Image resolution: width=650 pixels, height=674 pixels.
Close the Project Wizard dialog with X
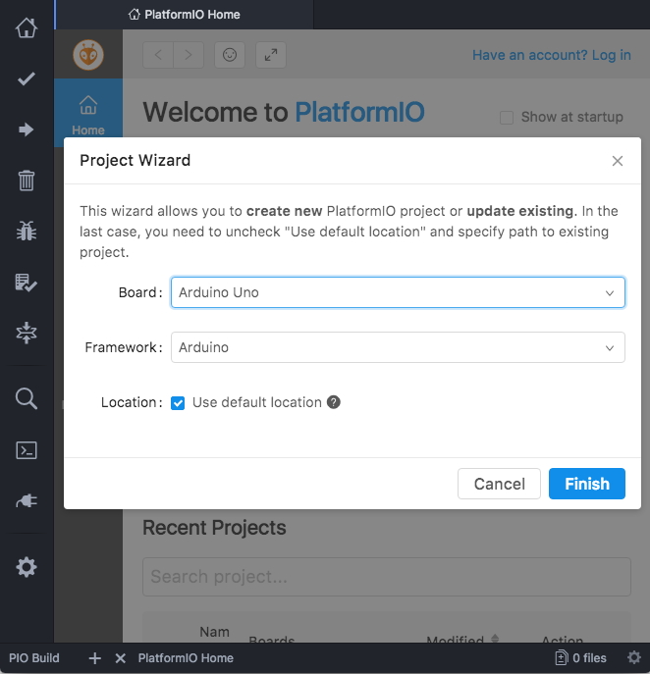[x=618, y=161]
